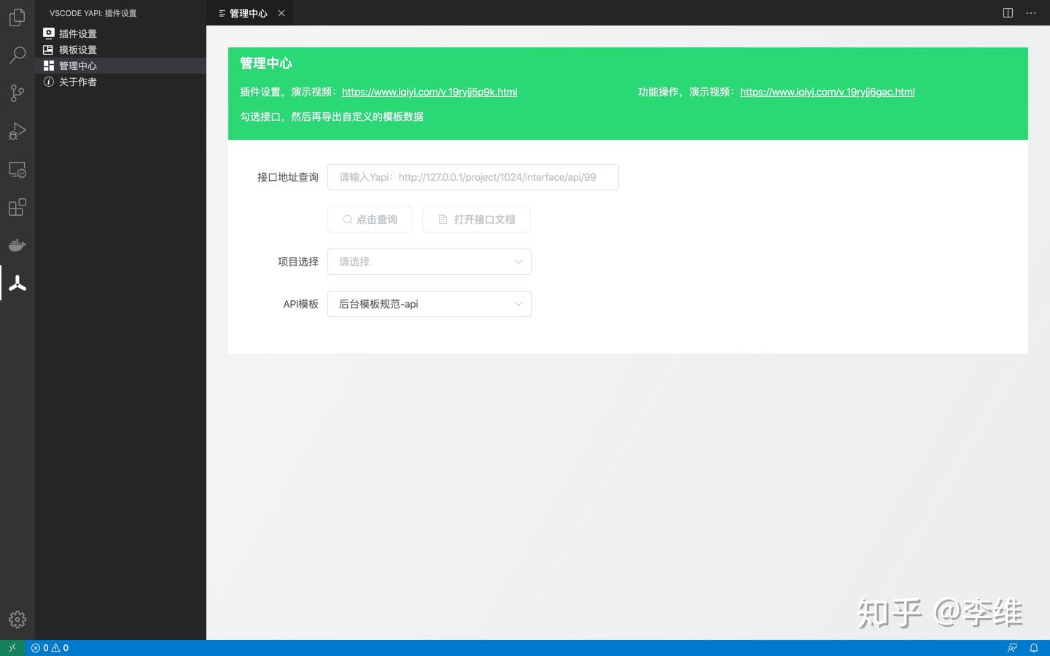Click the 点击查询 query button
Image resolution: width=1050 pixels, height=656 pixels.
[370, 219]
